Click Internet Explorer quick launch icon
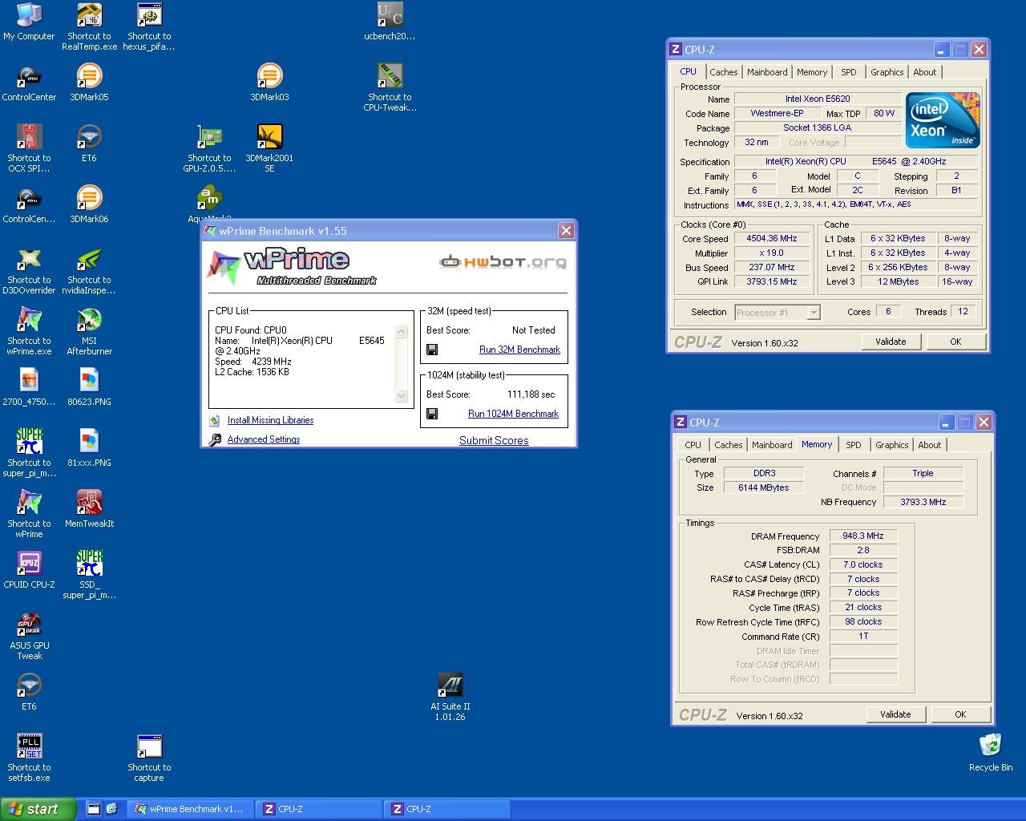Screen dimensions: 1026x821 click(111, 809)
